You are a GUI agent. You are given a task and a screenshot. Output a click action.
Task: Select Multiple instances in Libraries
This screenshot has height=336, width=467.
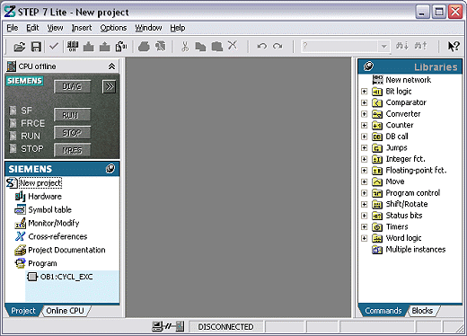(416, 250)
